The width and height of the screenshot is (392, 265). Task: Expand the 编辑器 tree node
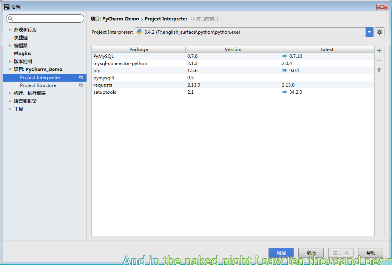[x=10, y=45]
